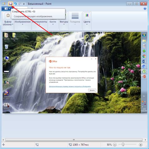Screen dimensions: 149x149
Task: Expand the Изображение group
Action: pyautogui.click(x=23, y=23)
